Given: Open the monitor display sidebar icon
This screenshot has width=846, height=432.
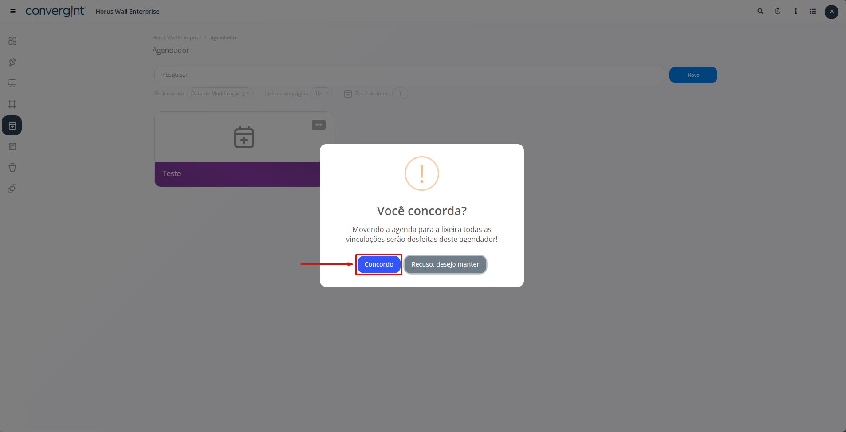Looking at the screenshot, I should [12, 83].
